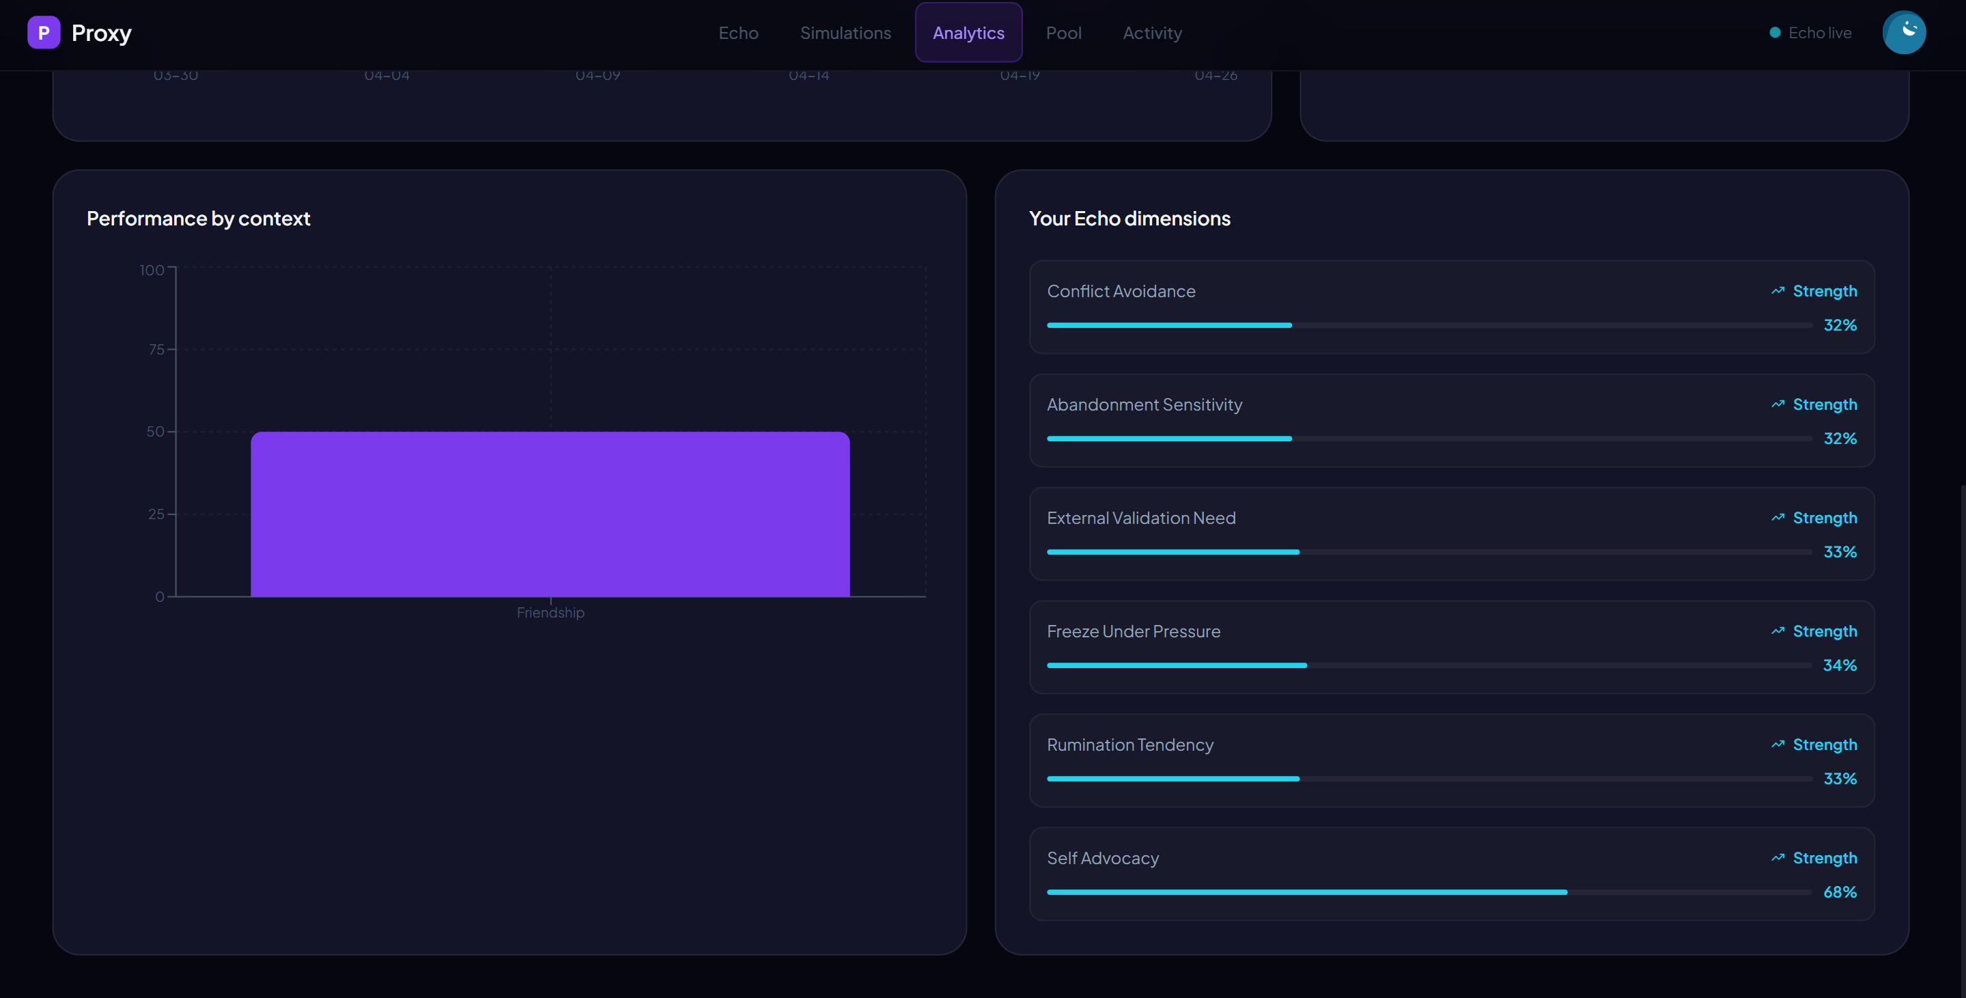Click the Rumination Tendency trend arrow icon

(1778, 745)
